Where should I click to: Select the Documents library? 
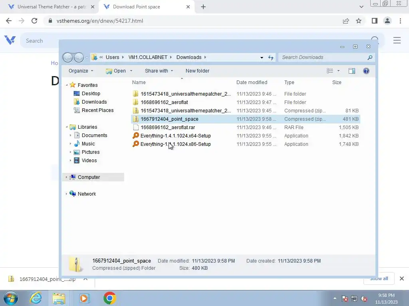(94, 135)
